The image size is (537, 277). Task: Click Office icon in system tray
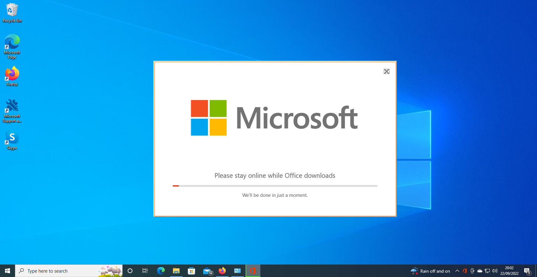(465, 271)
